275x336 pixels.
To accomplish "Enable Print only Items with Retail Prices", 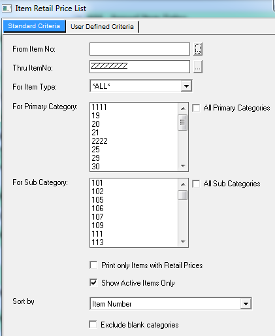I will click(x=93, y=265).
